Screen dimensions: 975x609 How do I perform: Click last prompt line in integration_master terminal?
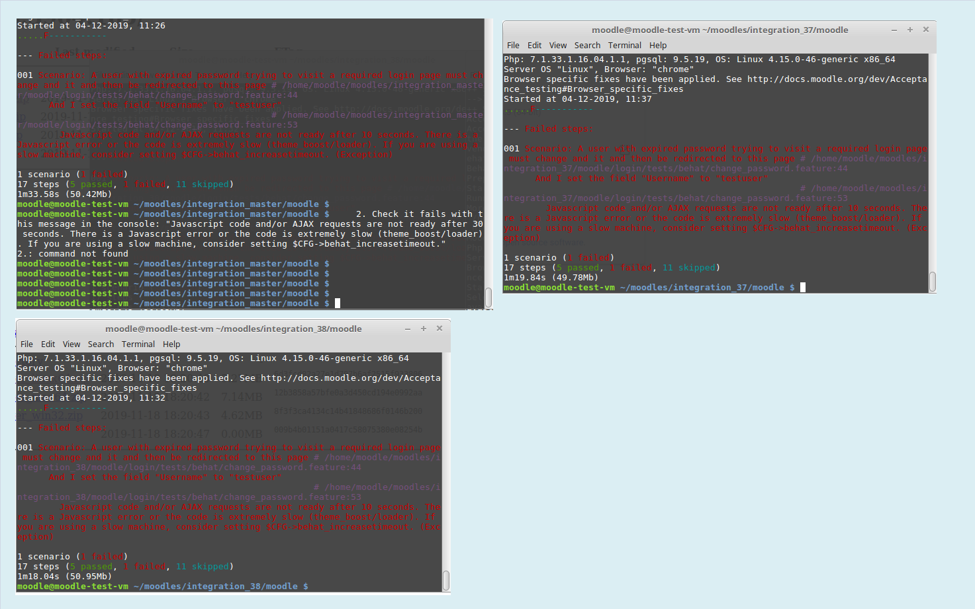[x=179, y=304]
